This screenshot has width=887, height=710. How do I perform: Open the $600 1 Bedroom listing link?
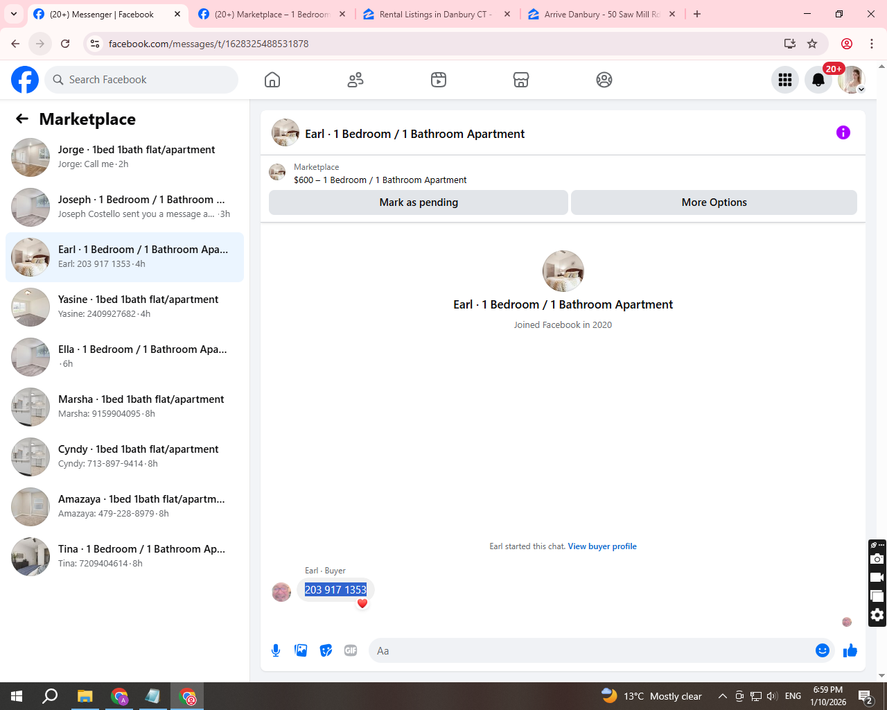[380, 180]
